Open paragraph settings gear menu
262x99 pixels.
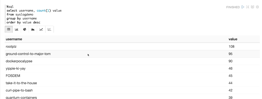click(x=258, y=7)
